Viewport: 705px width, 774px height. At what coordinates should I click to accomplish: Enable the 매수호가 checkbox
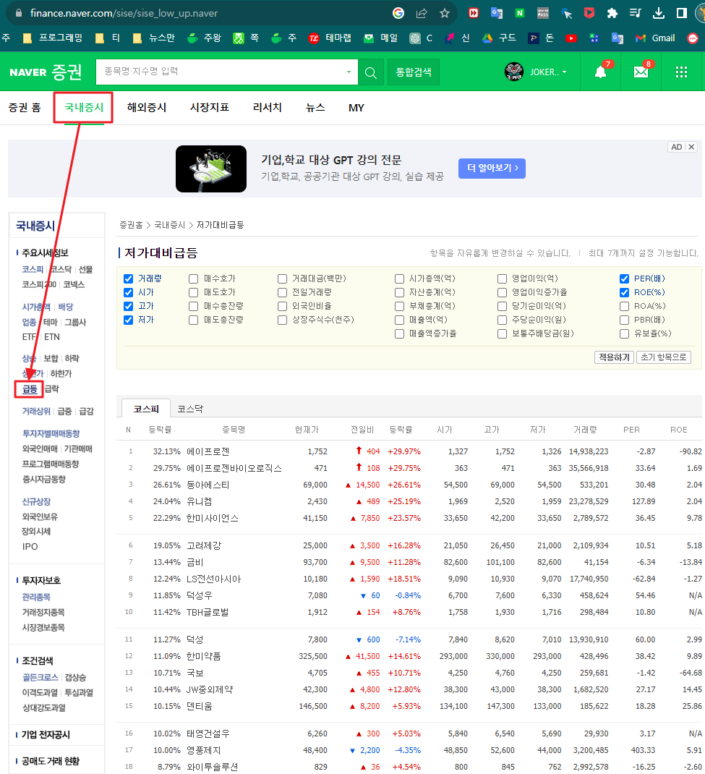click(x=193, y=279)
